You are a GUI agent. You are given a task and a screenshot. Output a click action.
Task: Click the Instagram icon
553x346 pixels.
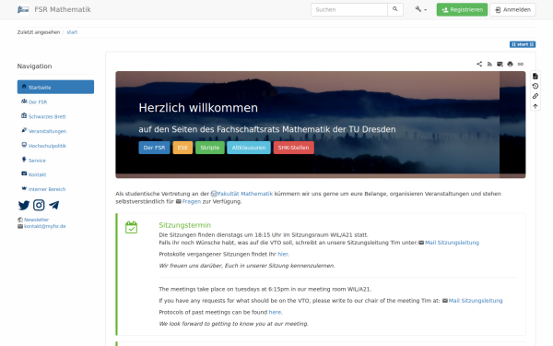click(39, 205)
